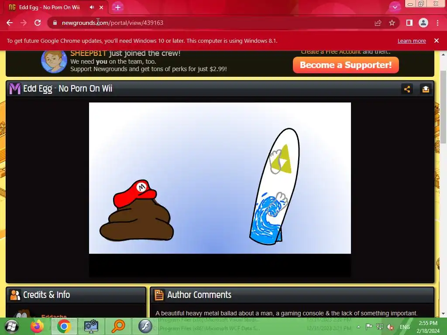
Task: Click the Chrome back arrow
Action: tap(10, 23)
